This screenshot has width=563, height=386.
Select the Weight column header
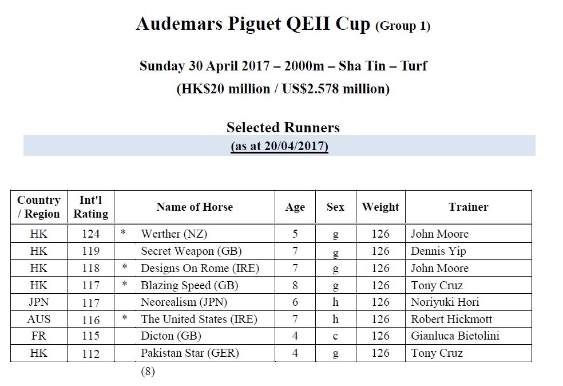[380, 207]
